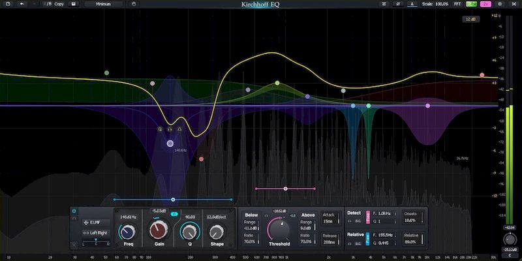Click the phase invert icon in the top toolbar

point(398,4)
